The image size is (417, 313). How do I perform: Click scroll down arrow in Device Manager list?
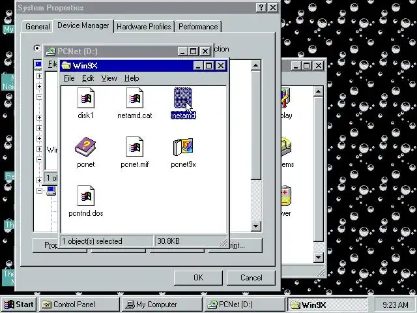[255, 226]
